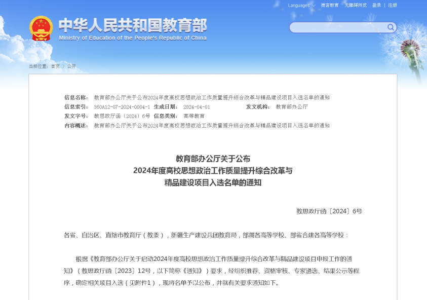
Task: Click the 发文机构 label
Action: (x=258, y=107)
